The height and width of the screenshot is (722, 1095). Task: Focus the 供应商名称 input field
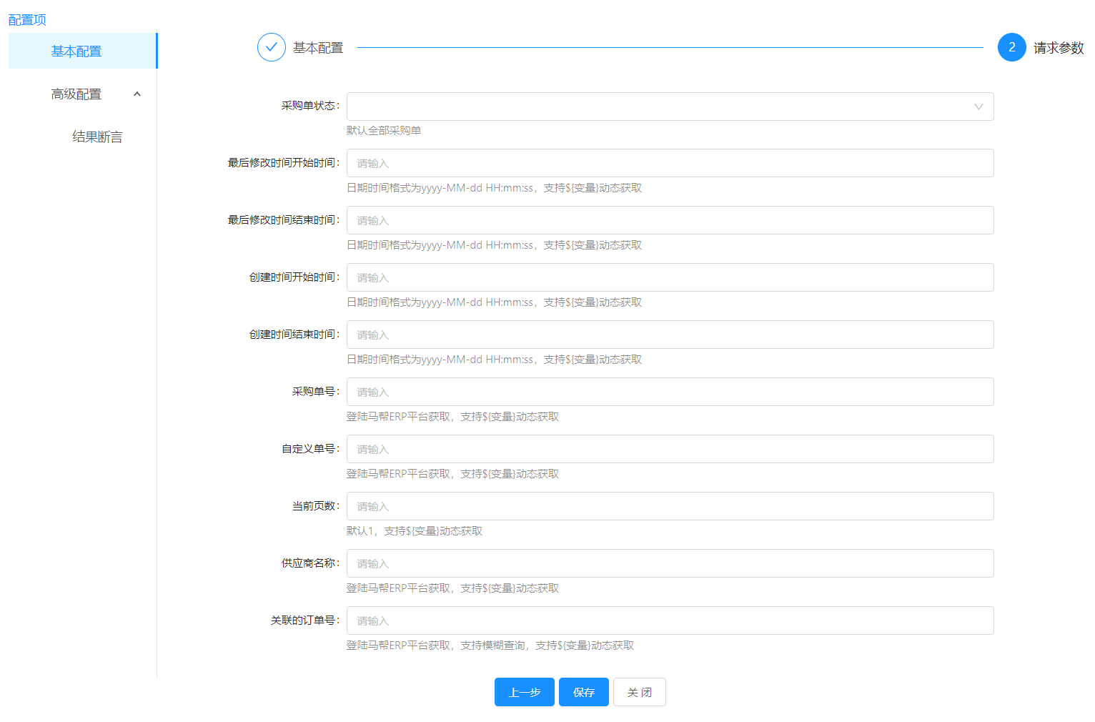(x=670, y=563)
